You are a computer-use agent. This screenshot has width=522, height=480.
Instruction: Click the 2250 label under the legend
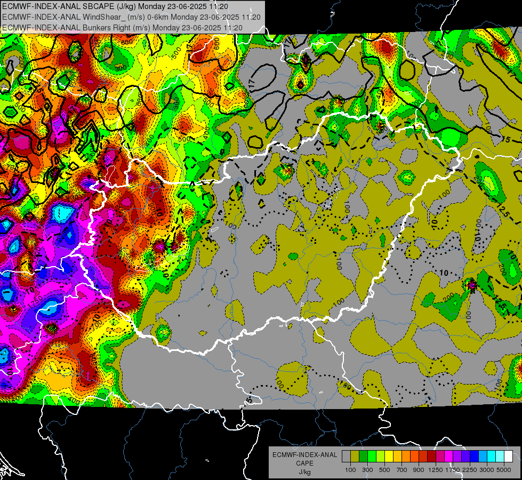click(x=470, y=470)
